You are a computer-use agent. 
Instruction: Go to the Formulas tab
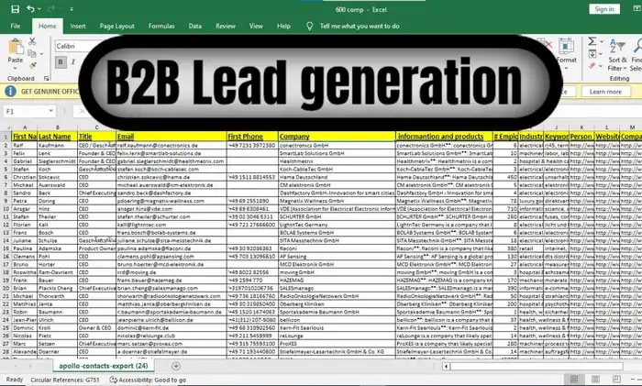coord(161,26)
